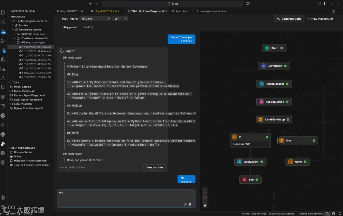Image resolution: width=343 pixels, height=216 pixels.
Task: Toggle the bottom panel visibility
Action: [331, 3]
